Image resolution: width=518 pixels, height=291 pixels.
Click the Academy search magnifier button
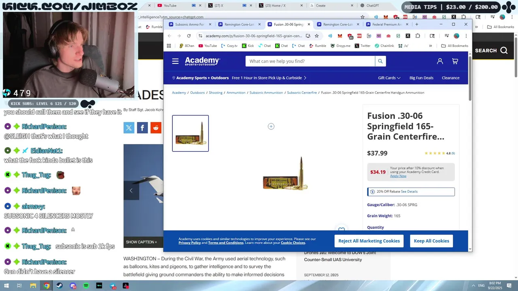pyautogui.click(x=380, y=61)
